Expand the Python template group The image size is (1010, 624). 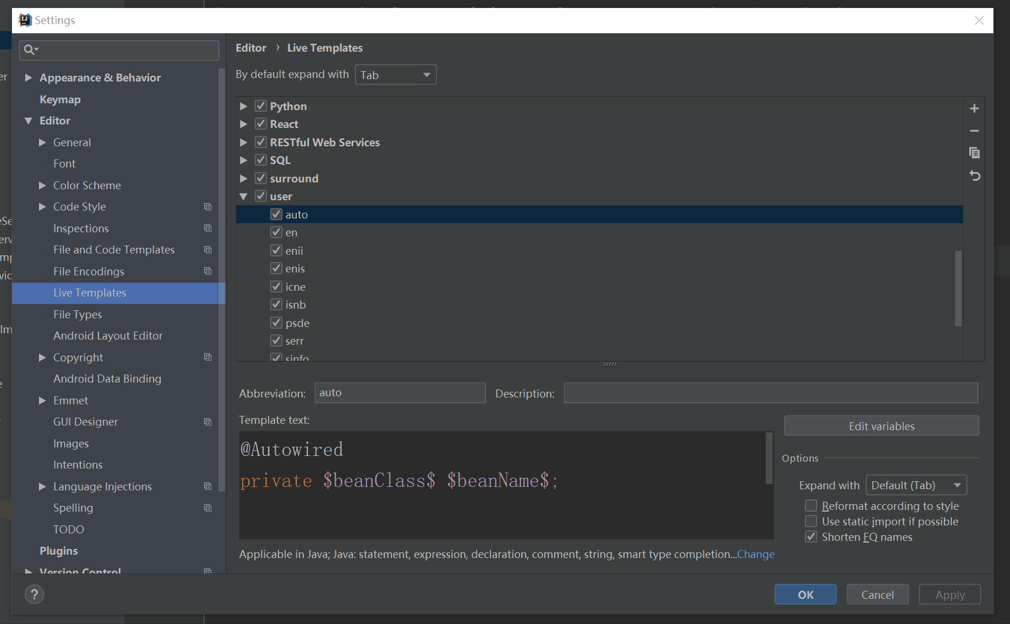pyautogui.click(x=244, y=106)
